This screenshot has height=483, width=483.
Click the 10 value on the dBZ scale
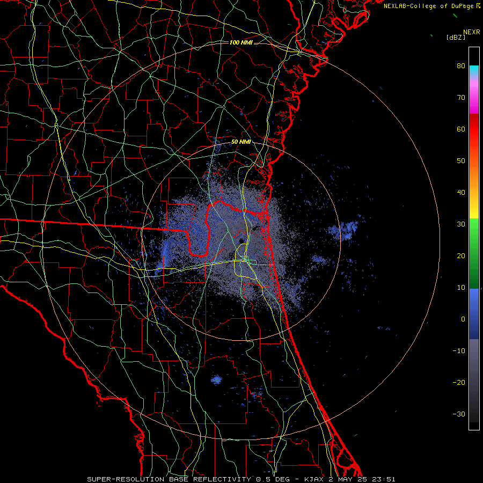tap(461, 288)
